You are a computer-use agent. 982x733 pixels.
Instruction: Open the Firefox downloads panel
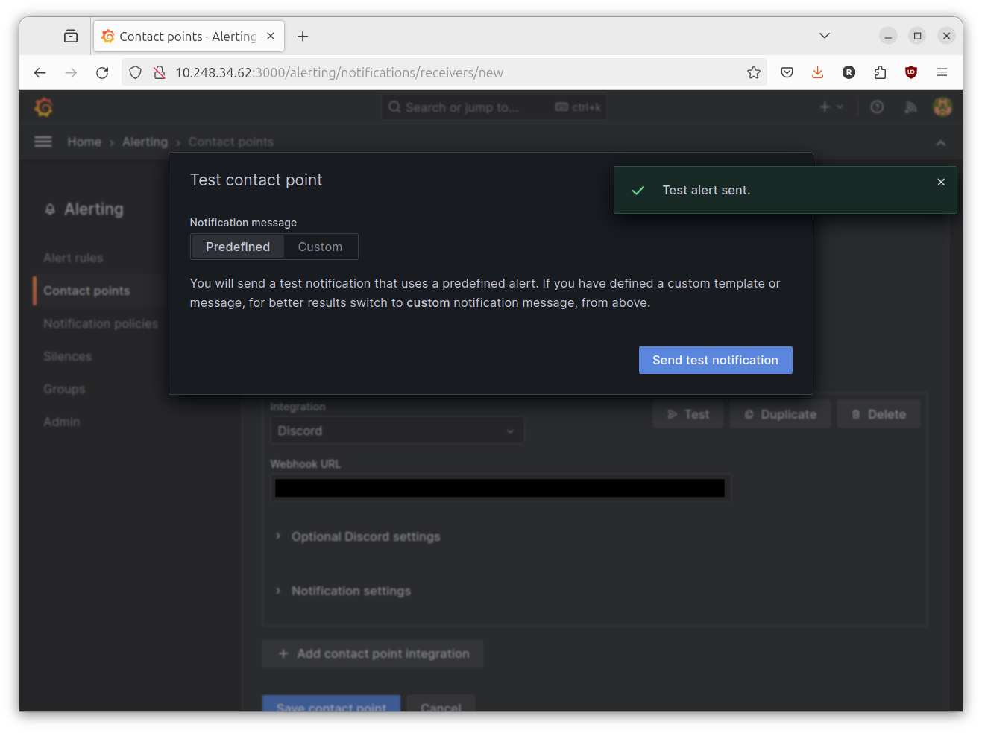coord(817,72)
